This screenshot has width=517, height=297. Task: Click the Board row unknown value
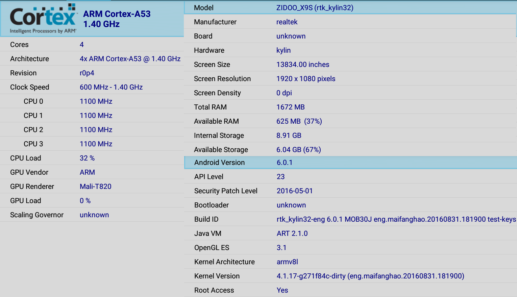point(291,36)
